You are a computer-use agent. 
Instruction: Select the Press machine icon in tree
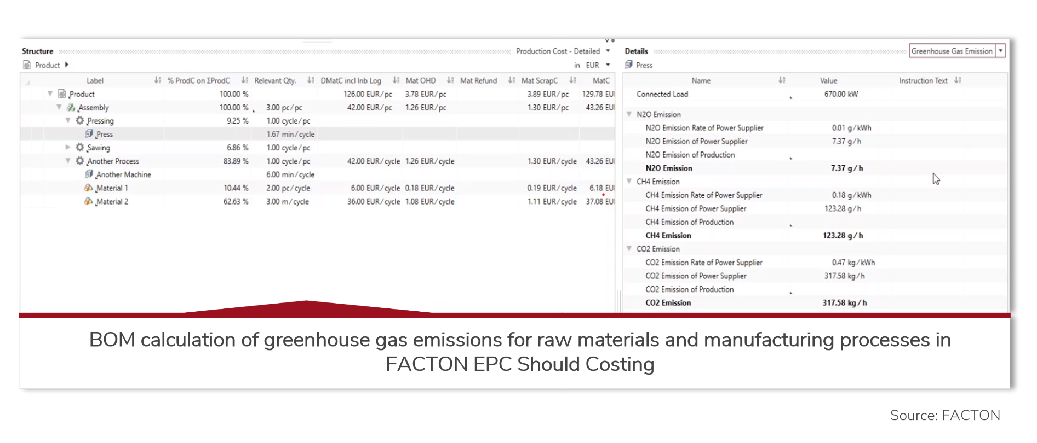point(89,134)
